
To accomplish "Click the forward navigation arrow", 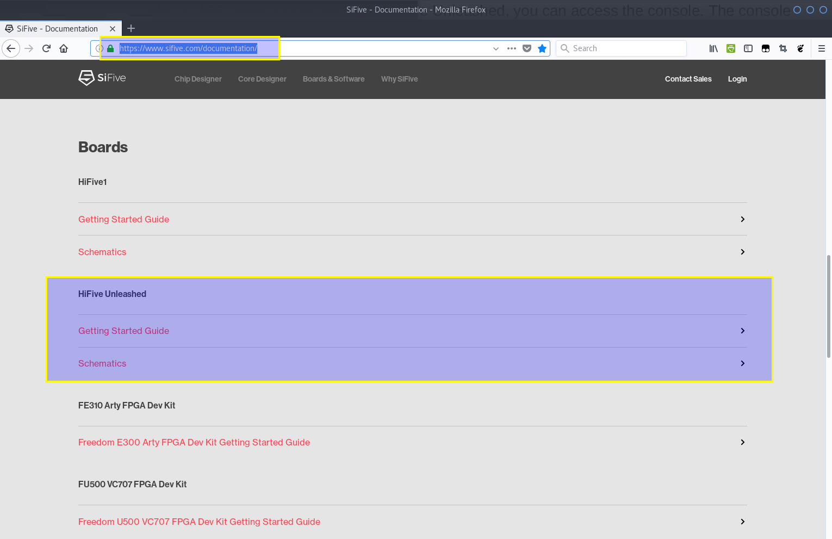I will [29, 48].
